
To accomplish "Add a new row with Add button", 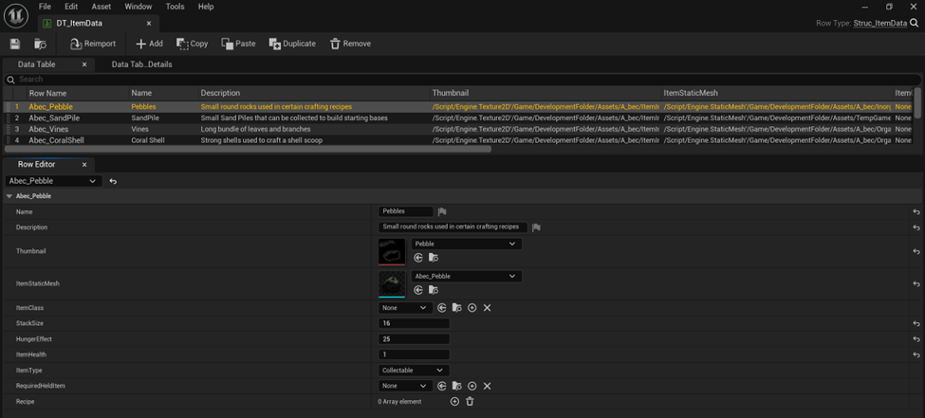I will (x=149, y=44).
